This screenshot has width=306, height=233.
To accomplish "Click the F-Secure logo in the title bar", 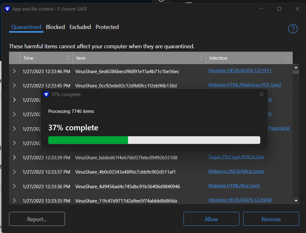I will click(x=7, y=9).
